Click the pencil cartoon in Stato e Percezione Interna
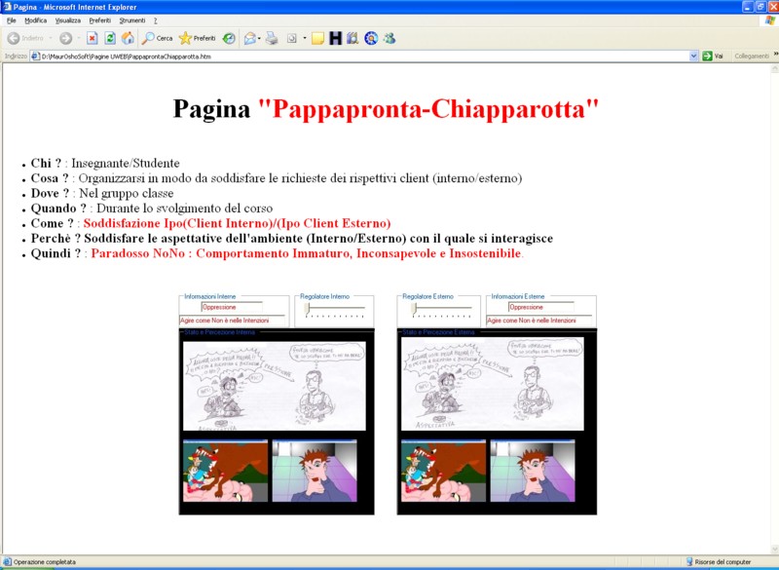Image resolution: width=779 pixels, height=570 pixels. [275, 386]
